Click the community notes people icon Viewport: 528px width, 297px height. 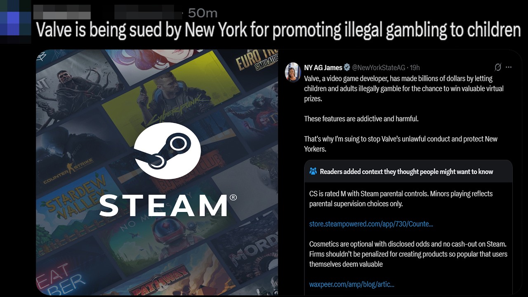(x=313, y=172)
